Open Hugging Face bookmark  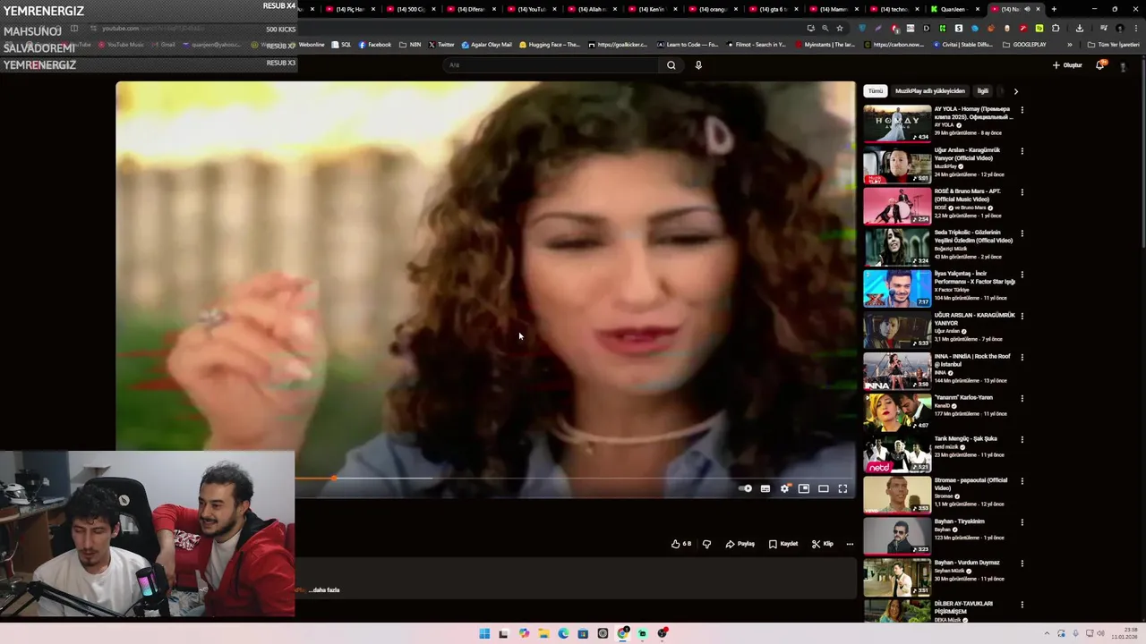549,45
